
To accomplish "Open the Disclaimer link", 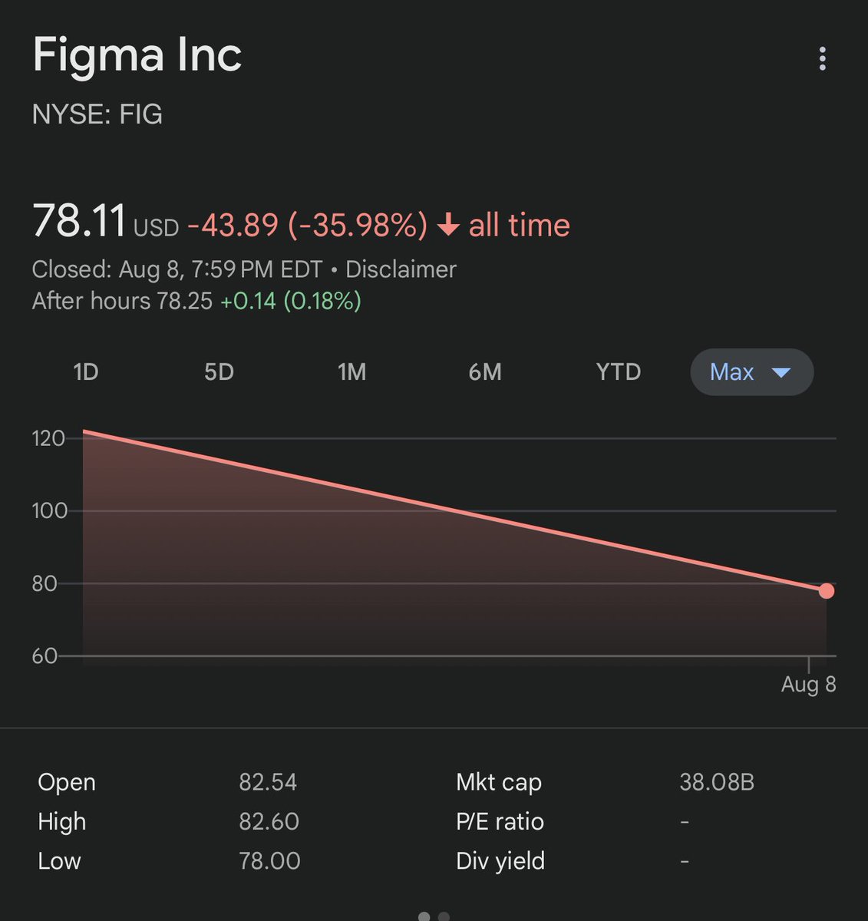I will [401, 269].
